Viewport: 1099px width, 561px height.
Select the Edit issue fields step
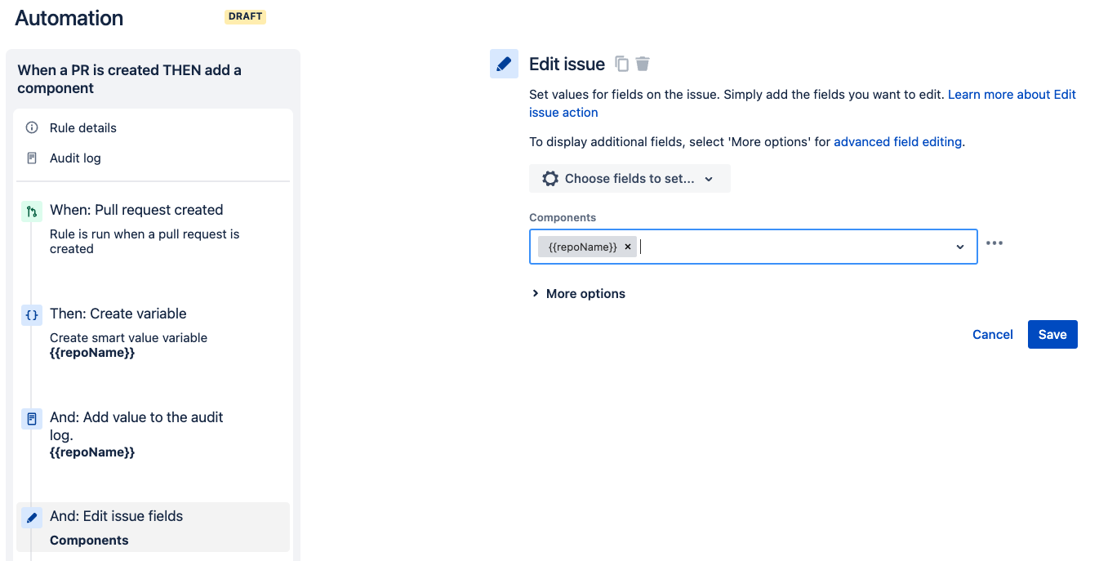coord(154,528)
